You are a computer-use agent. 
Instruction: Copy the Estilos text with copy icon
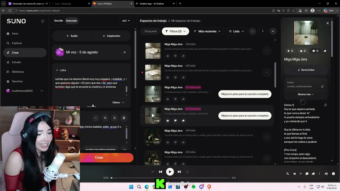pyautogui.click(x=322, y=86)
